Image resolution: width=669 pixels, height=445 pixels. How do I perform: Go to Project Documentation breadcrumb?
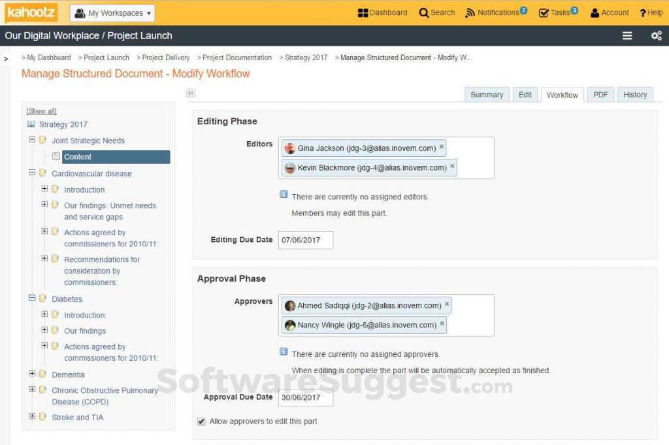237,58
